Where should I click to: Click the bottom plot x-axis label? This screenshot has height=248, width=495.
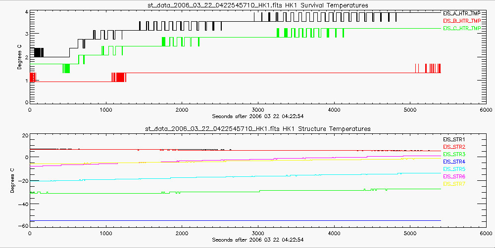[x=257, y=240]
